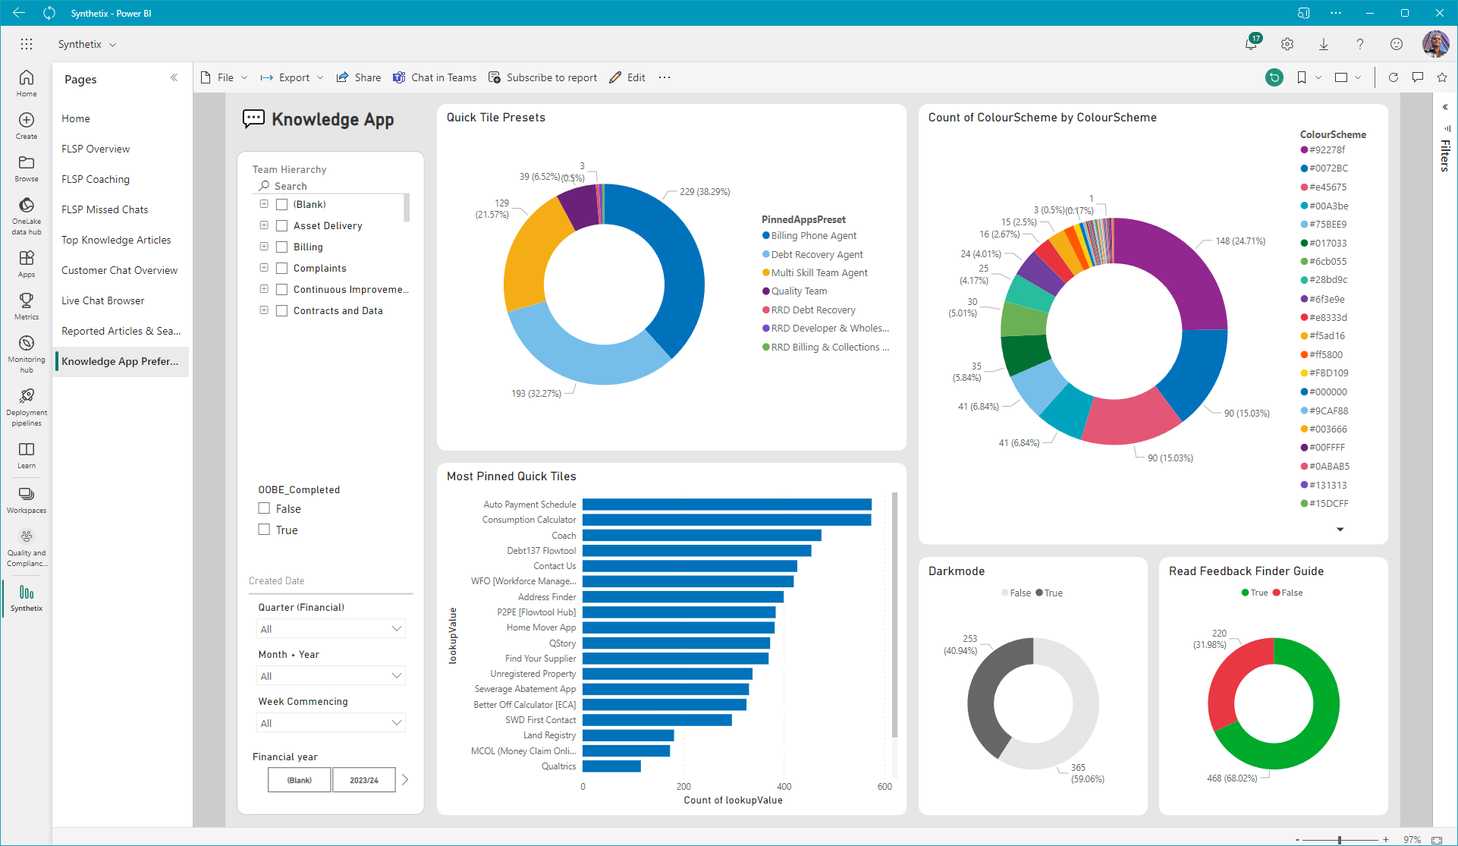Open the comments pane icon
The height and width of the screenshot is (846, 1458).
coord(1417,77)
